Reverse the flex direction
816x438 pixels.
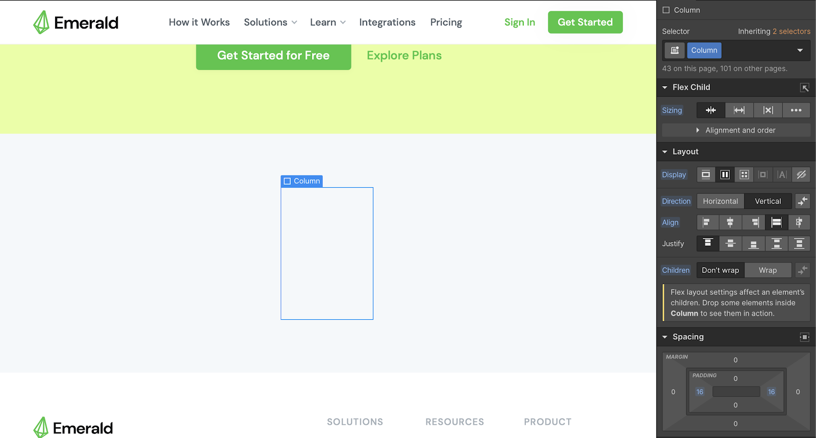(x=803, y=201)
